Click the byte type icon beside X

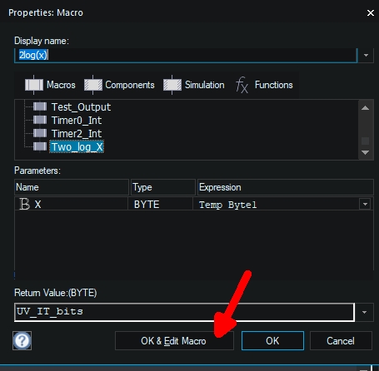tap(24, 205)
